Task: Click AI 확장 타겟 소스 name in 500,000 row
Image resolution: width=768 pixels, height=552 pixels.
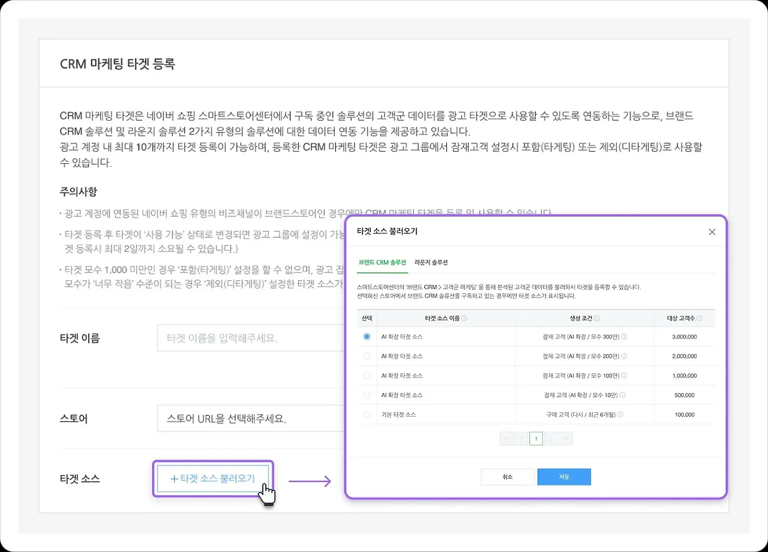Action: click(402, 395)
